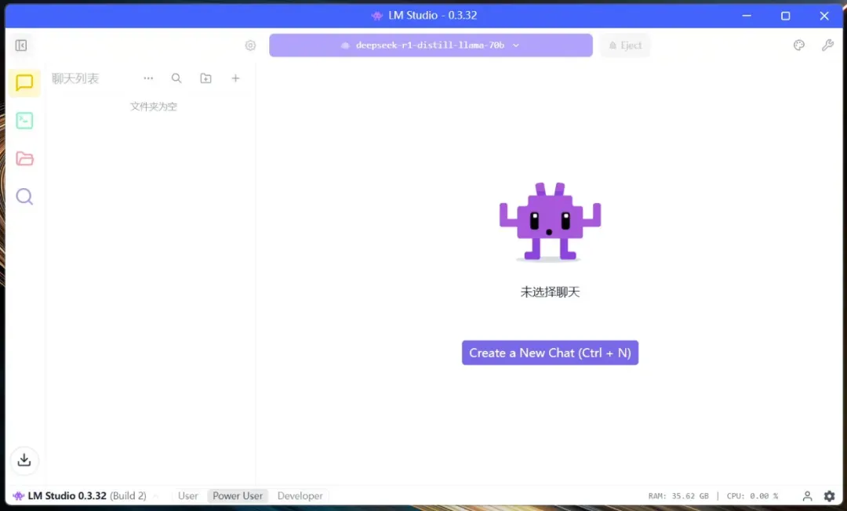Click the 聊天列表 header text

click(75, 79)
